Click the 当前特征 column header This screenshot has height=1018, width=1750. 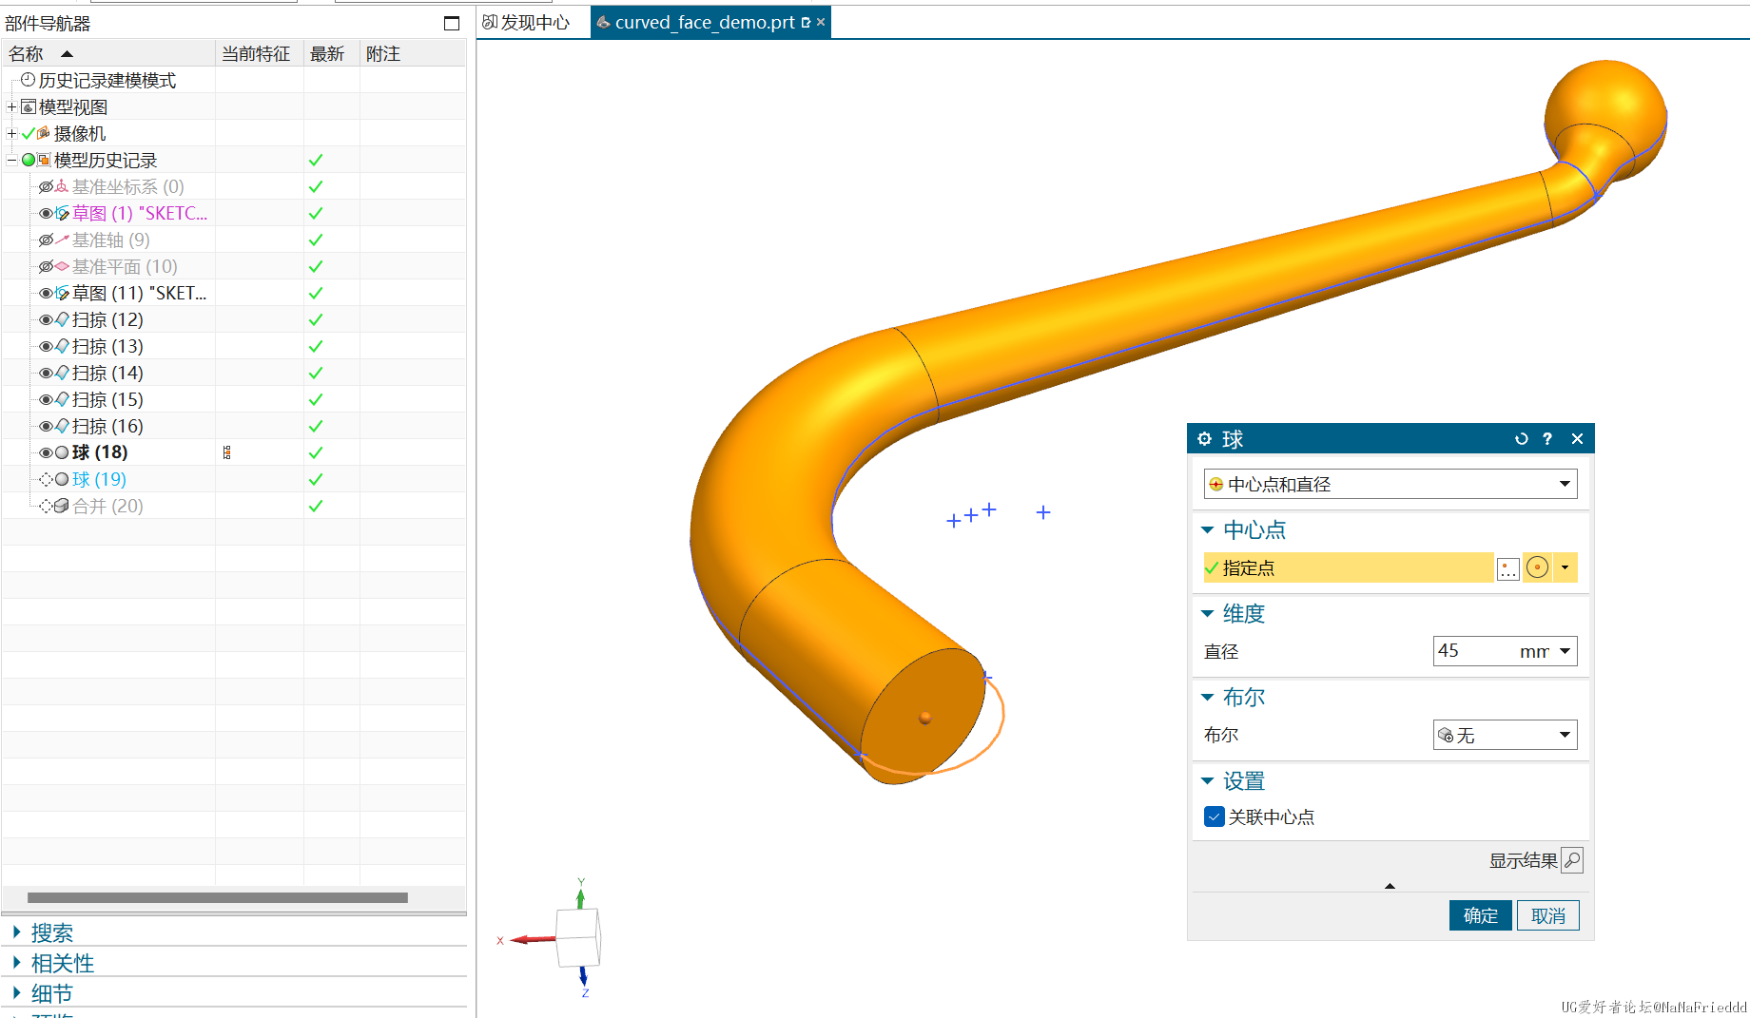259,53
